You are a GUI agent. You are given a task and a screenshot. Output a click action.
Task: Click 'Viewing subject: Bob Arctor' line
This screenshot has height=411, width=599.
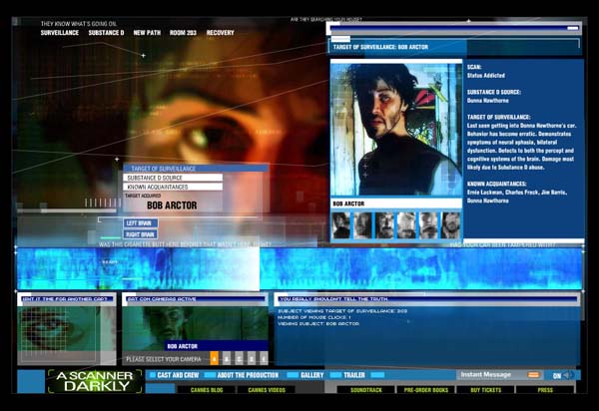pyautogui.click(x=318, y=323)
